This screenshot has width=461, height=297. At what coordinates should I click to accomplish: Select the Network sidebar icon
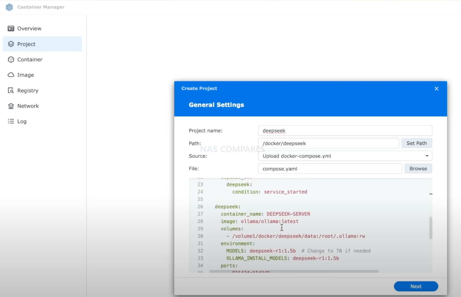click(x=11, y=106)
